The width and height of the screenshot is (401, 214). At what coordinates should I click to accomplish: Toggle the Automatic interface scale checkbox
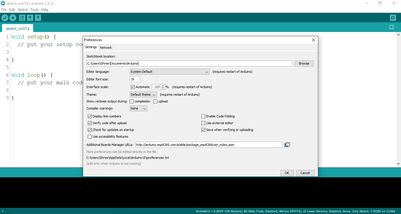pyautogui.click(x=133, y=87)
